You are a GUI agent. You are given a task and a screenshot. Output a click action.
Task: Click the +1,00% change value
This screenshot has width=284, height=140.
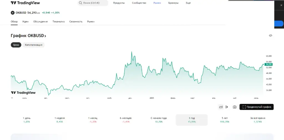pos(55,13)
